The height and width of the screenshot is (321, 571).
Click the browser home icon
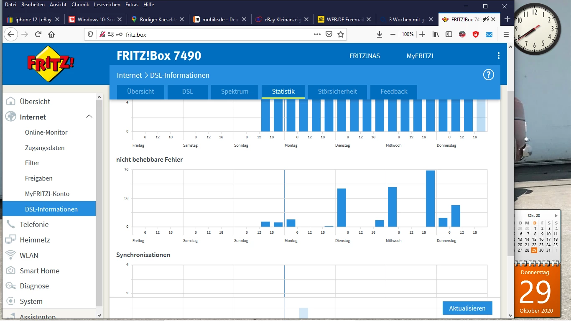51,35
